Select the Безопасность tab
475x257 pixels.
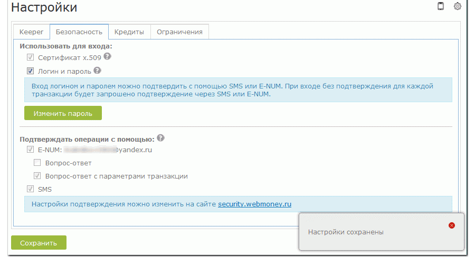click(79, 32)
